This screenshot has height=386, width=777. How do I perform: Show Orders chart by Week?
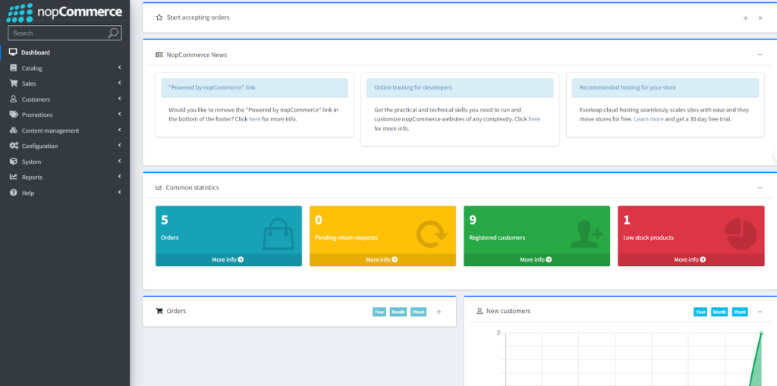[x=418, y=312]
